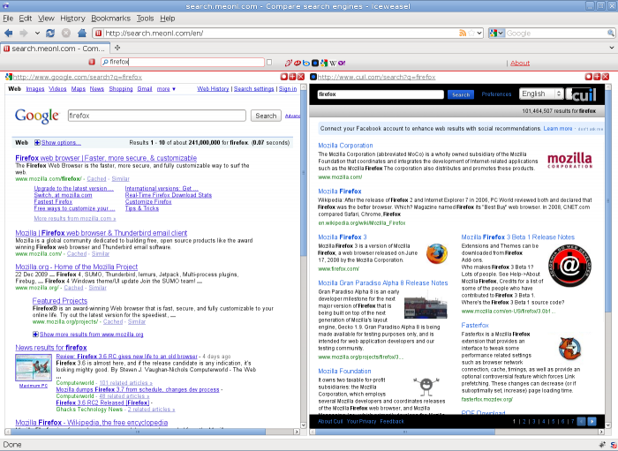Screen dimensions: 618x451
Task: Click the Maximum PC news thumbnail
Action: (34, 367)
